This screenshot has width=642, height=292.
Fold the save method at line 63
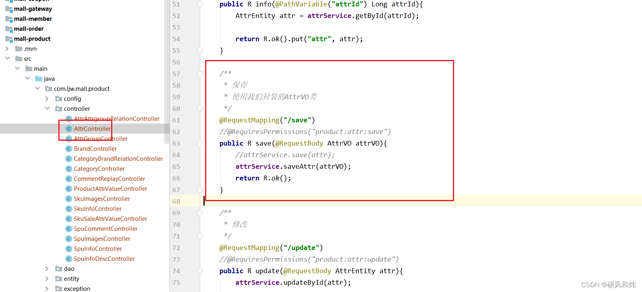click(x=200, y=143)
